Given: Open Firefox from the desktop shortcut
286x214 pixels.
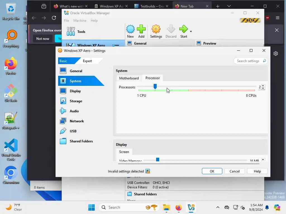Looking at the screenshot, I should point(11,66).
